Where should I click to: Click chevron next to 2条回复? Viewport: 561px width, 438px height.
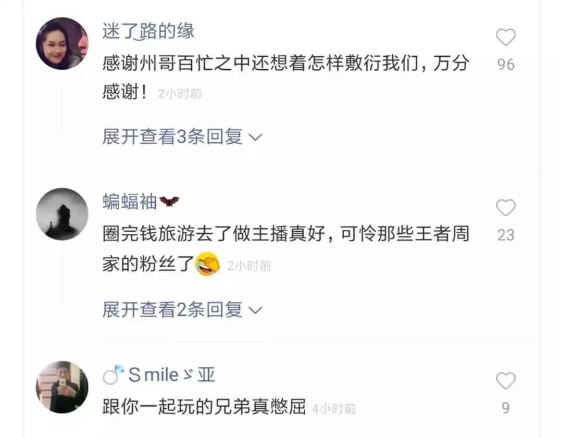tap(255, 310)
